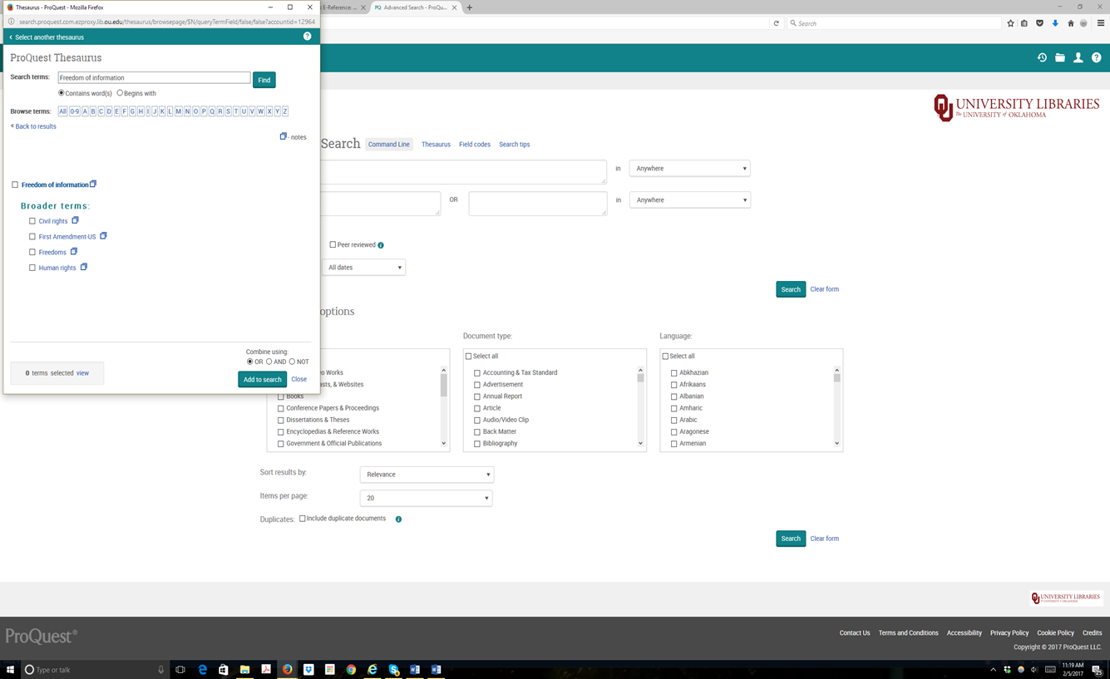
Task: Click info icon next to Peer reviewed
Action: click(x=381, y=245)
